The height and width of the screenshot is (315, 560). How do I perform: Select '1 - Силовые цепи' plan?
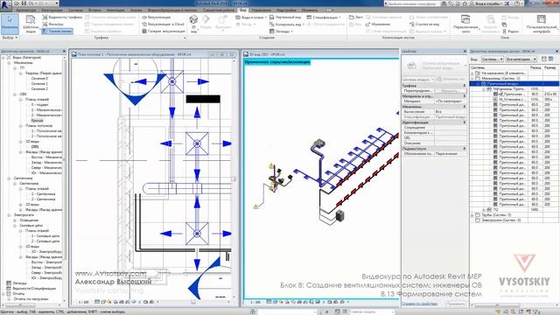point(45,236)
